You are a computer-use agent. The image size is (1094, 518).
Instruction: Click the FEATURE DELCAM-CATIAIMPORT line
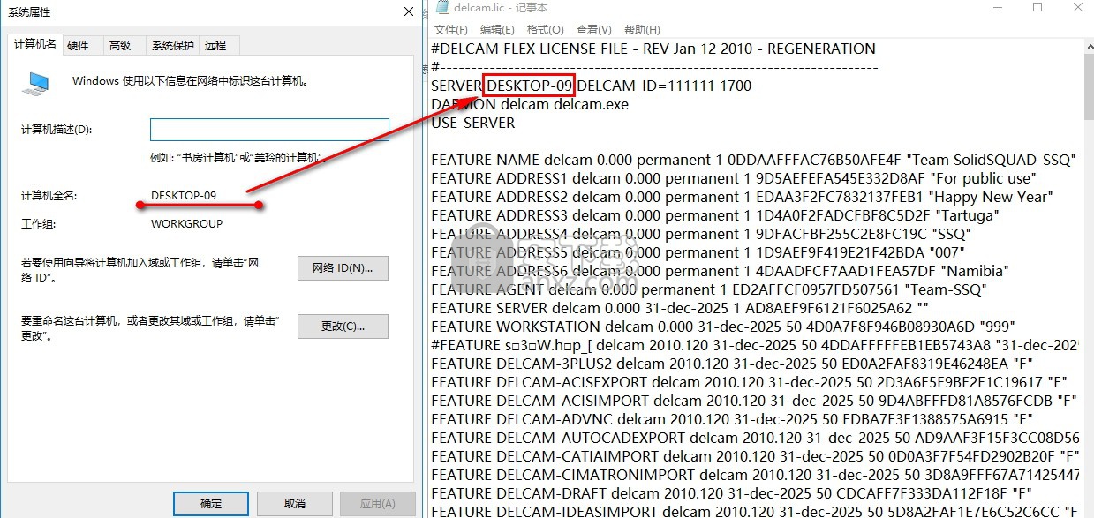(755, 456)
